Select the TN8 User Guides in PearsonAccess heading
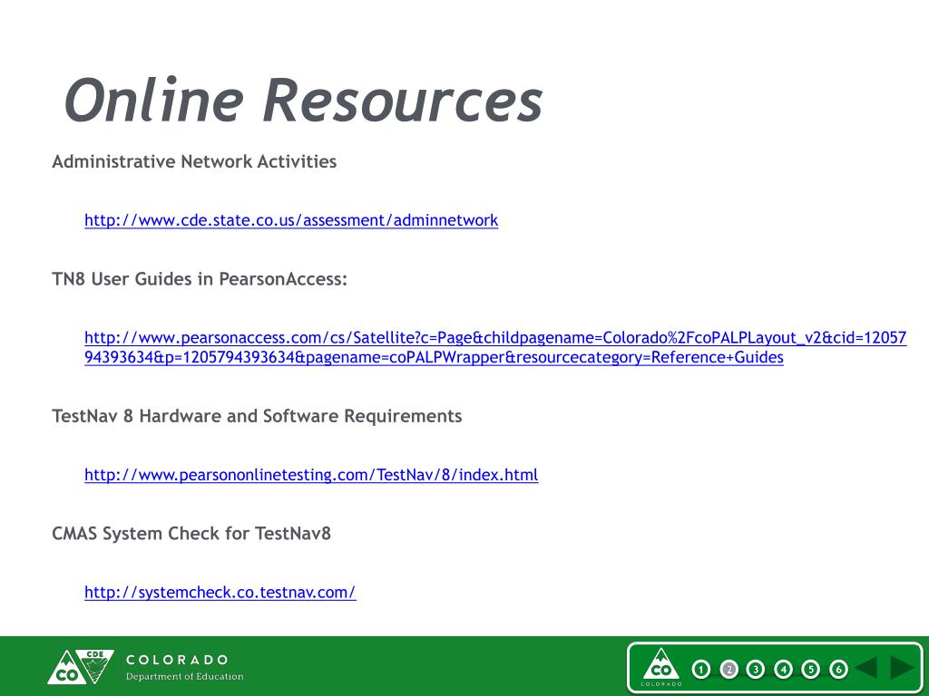The image size is (929, 696). point(200,279)
